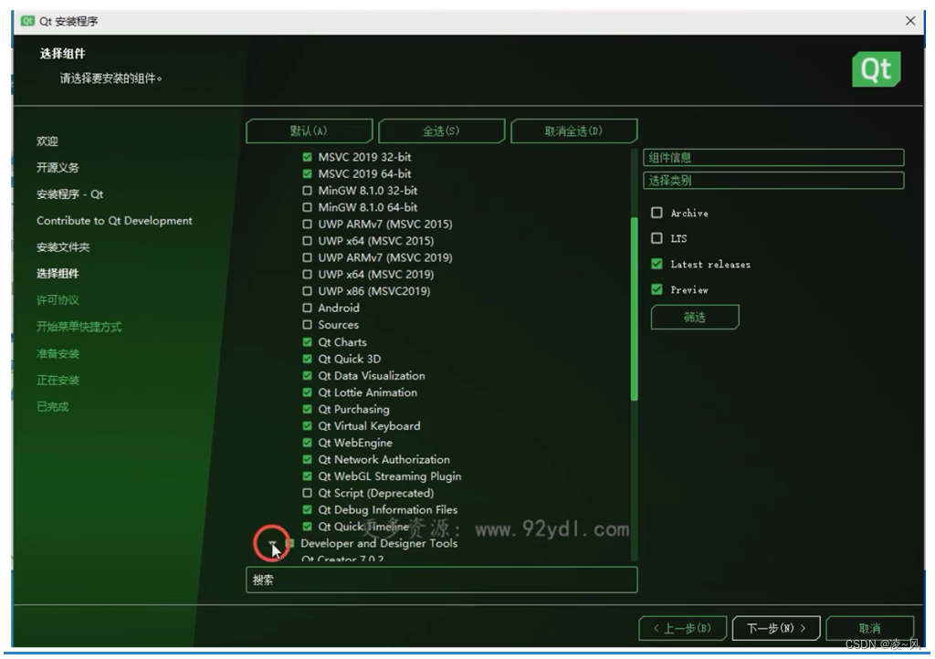
Task: Click the 默认(A) default button
Action: (x=309, y=131)
